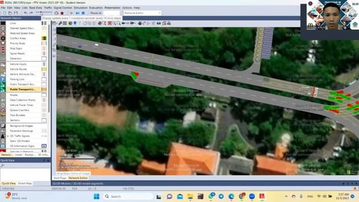Select the Parking Lots object icon
This screenshot has height=202, width=359.
[3, 79]
